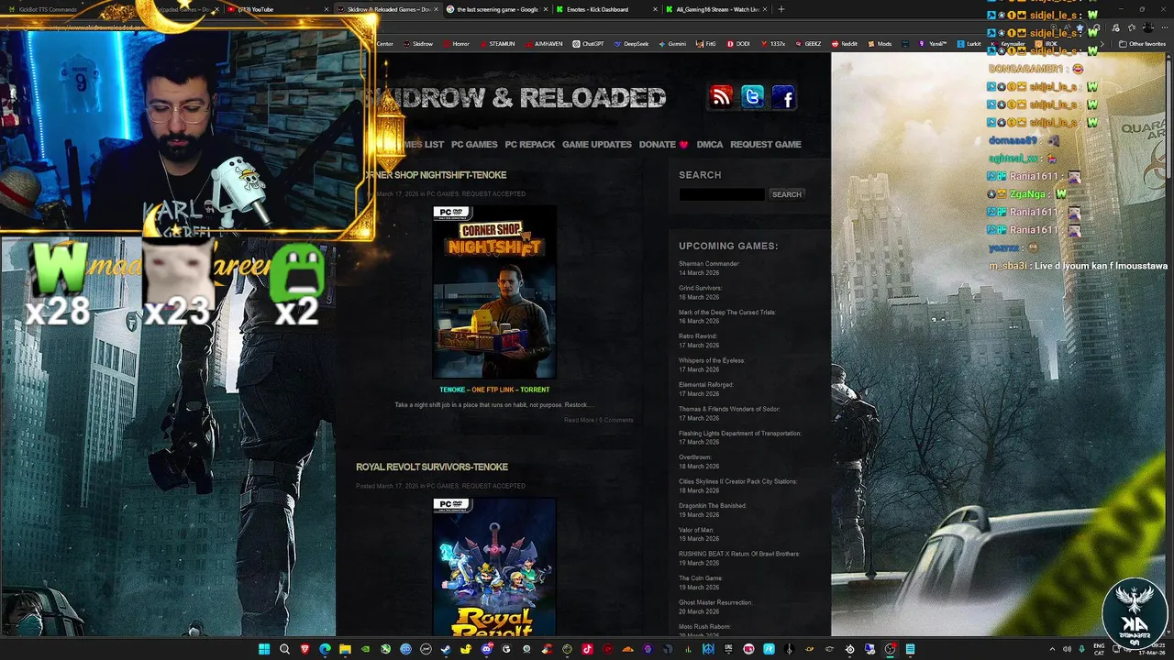Open a new browser tab

click(781, 9)
